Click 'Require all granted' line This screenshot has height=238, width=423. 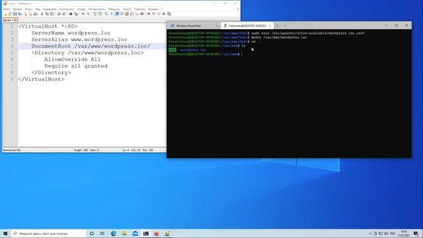(x=76, y=66)
